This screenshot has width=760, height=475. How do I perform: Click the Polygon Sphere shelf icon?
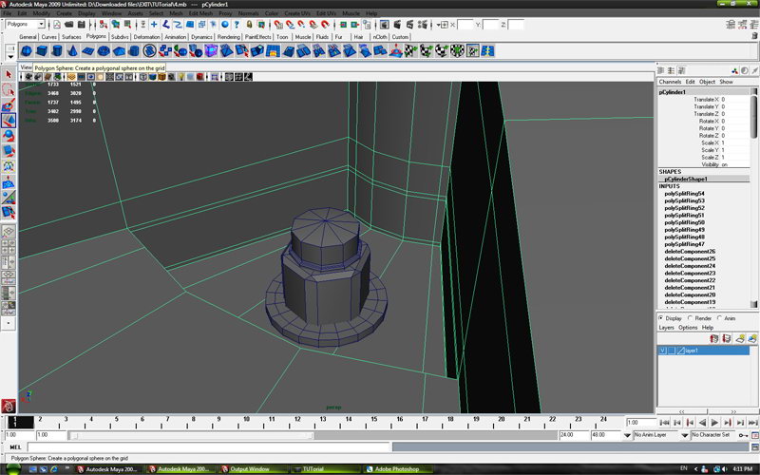tap(27, 51)
